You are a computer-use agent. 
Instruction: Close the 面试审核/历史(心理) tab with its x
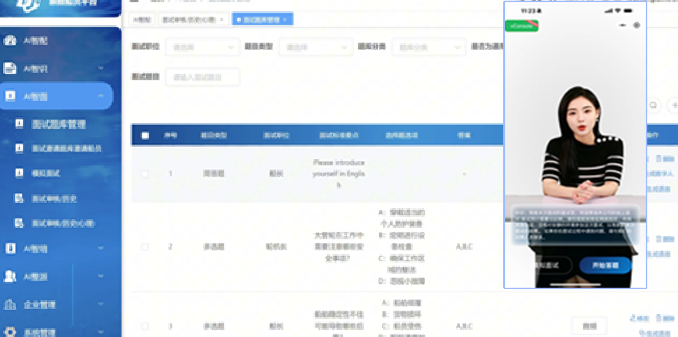[221, 20]
